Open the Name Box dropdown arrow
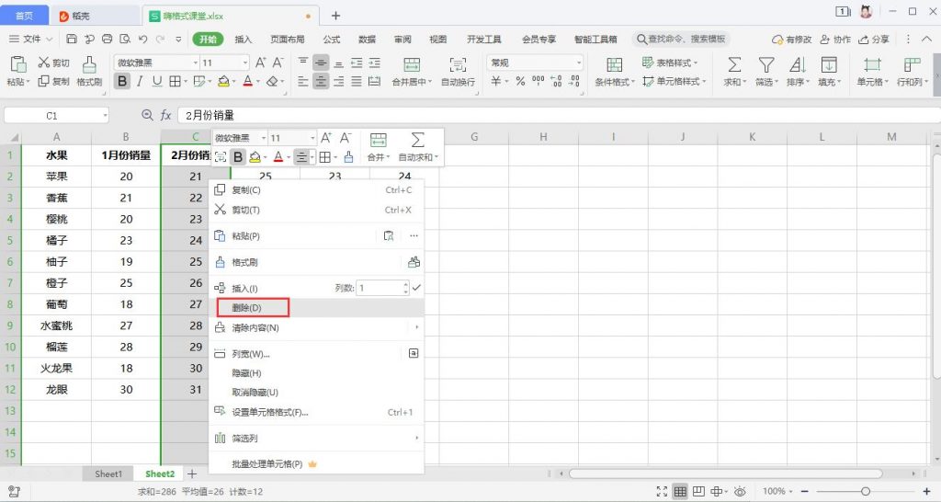941x502 pixels. 105,115
